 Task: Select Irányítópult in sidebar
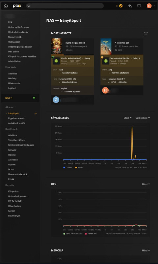point(13,114)
